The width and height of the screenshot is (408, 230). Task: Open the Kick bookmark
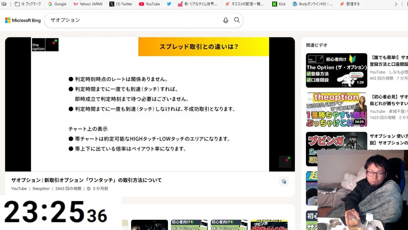pos(279,4)
